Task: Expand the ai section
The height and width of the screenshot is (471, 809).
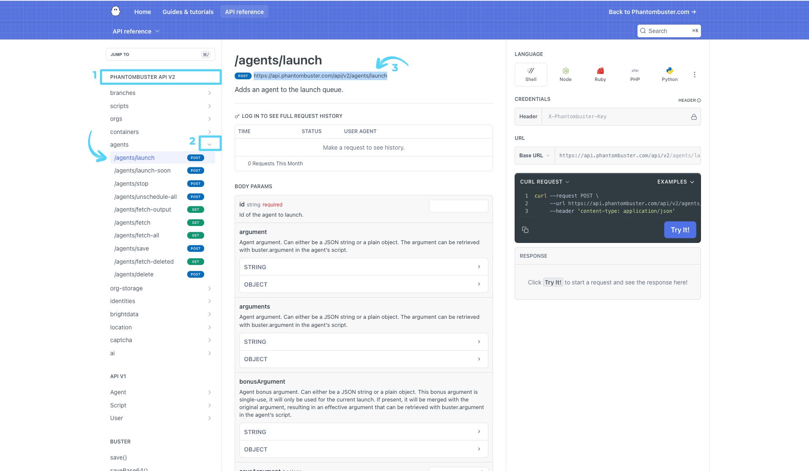Action: point(210,353)
